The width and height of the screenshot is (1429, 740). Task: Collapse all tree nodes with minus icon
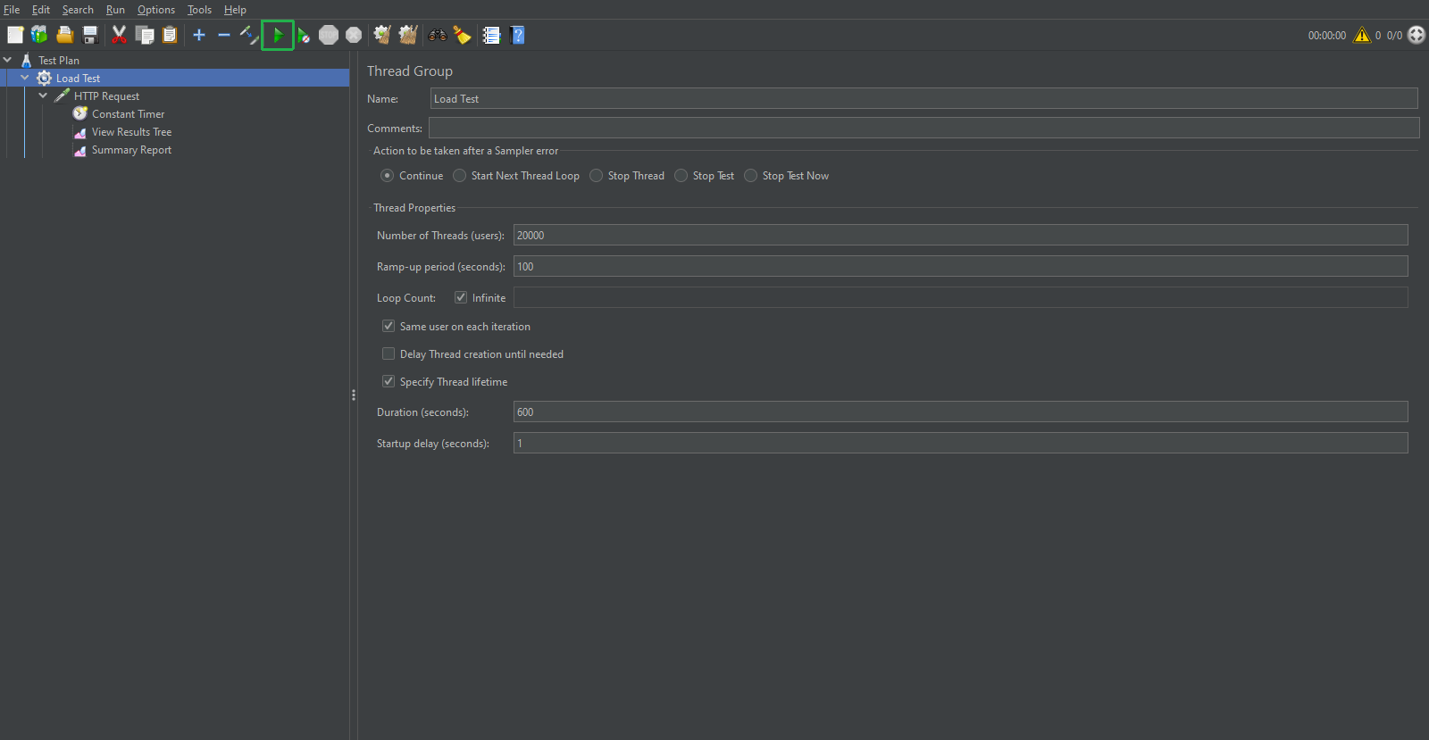click(x=224, y=35)
